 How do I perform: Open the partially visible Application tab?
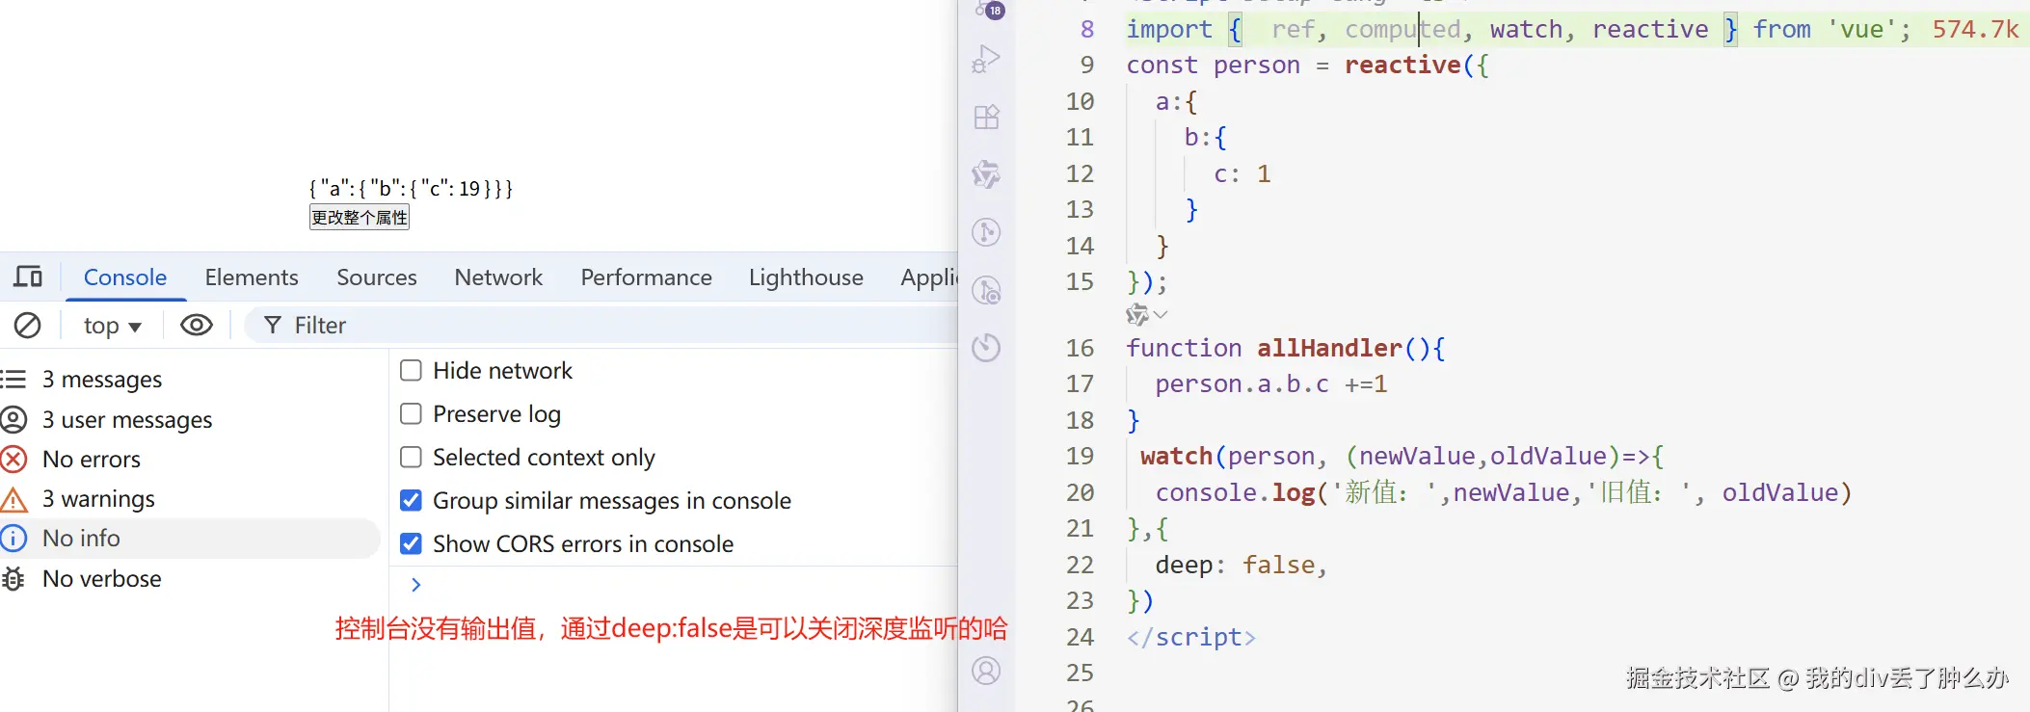click(929, 277)
